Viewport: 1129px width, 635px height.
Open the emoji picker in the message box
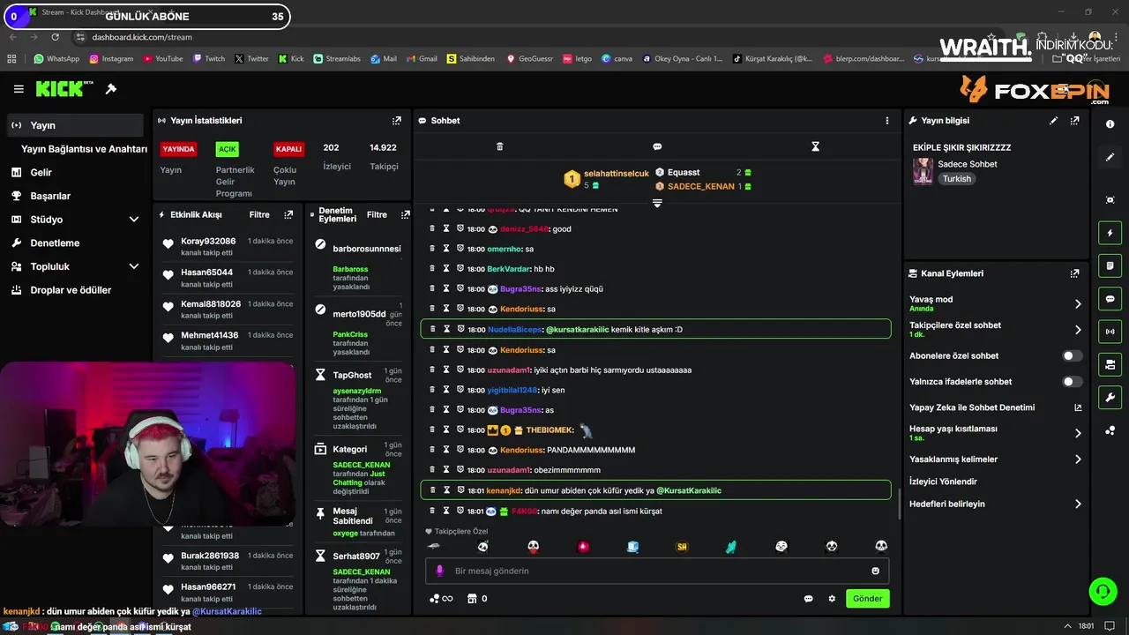[x=875, y=571]
